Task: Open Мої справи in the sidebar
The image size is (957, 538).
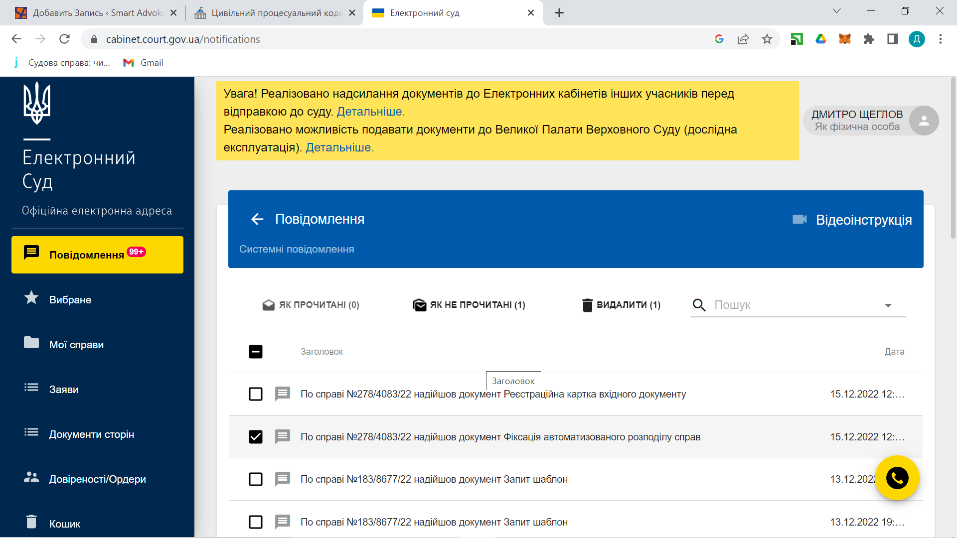Action: coord(76,344)
